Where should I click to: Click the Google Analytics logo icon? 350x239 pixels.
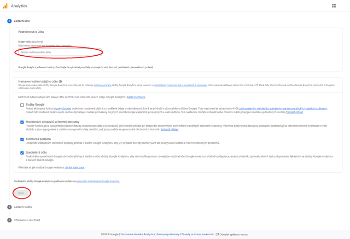(x=5, y=6)
